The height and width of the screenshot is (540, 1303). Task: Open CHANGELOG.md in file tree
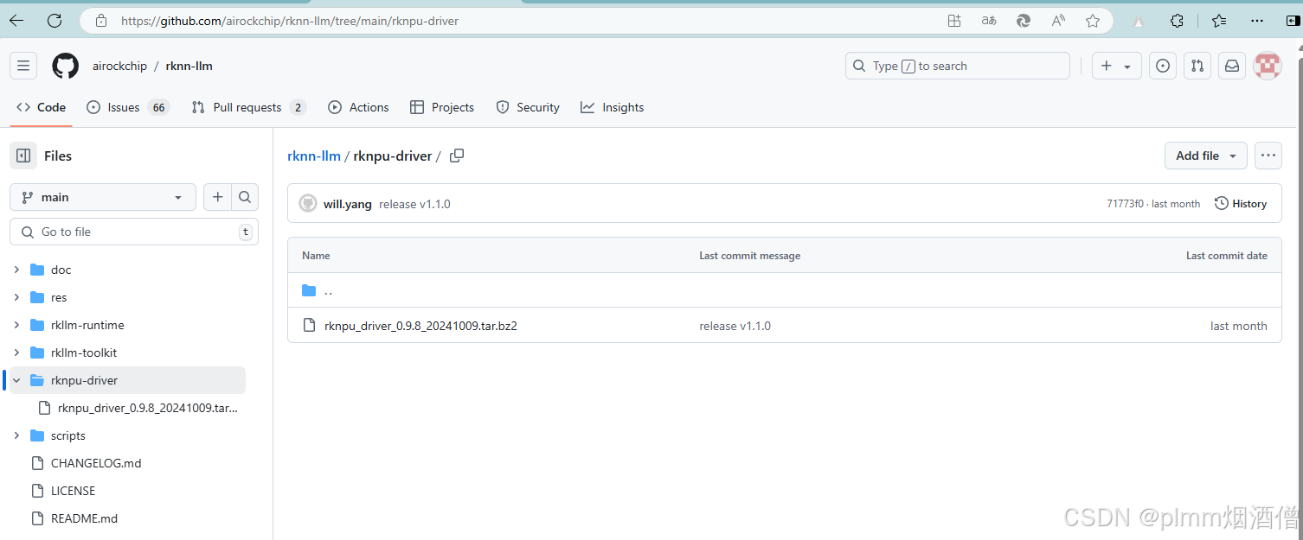96,463
